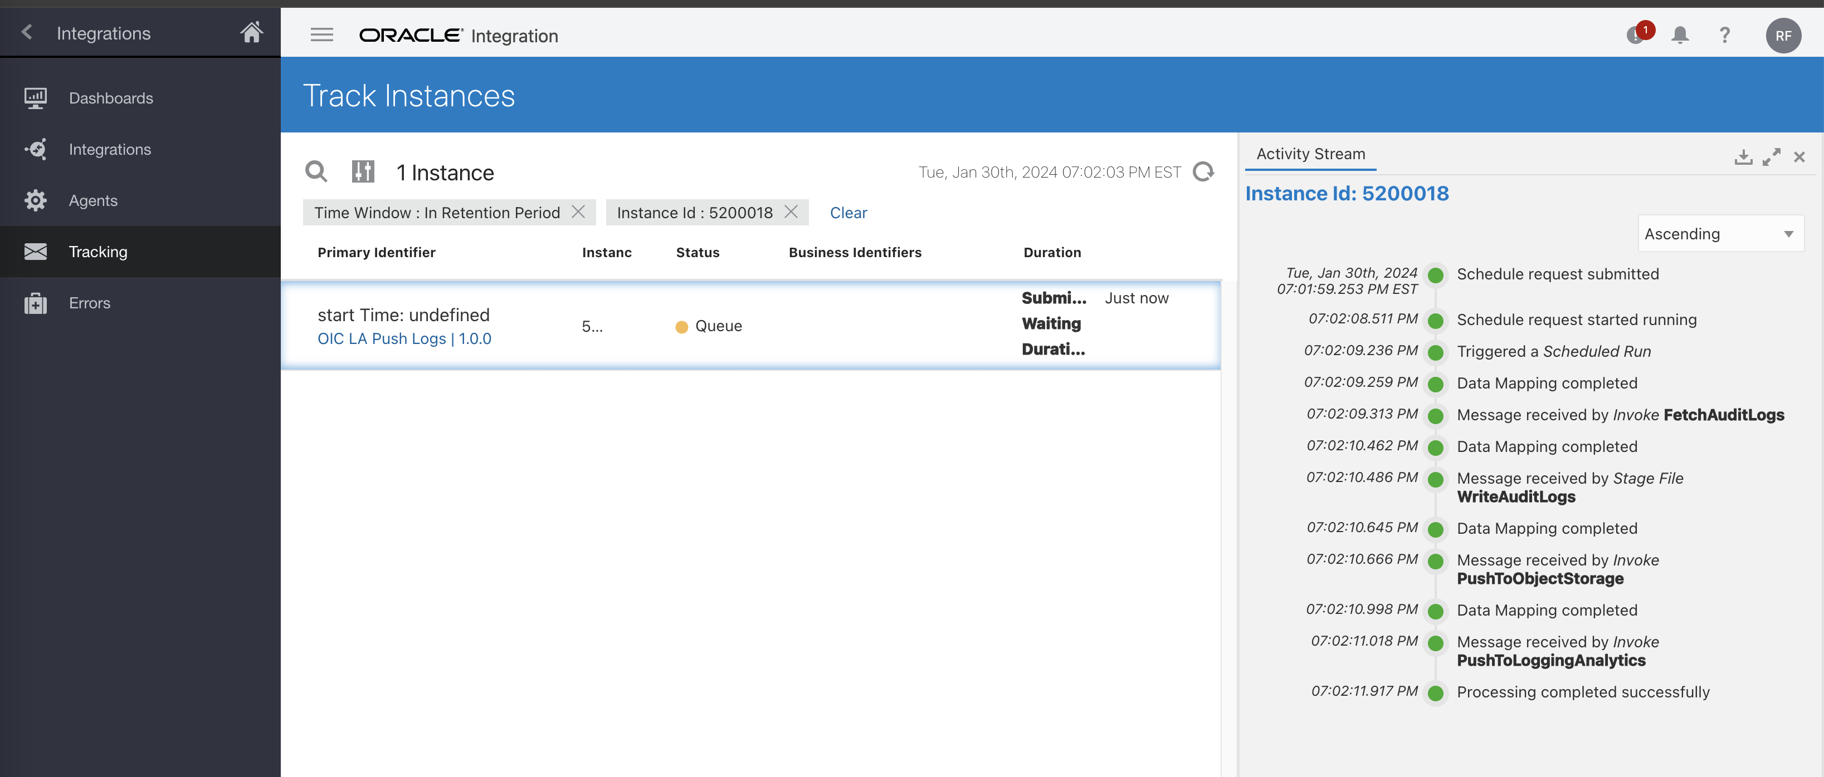Change Ascending sort order dropdown
Image resolution: width=1824 pixels, height=777 pixels.
coord(1719,234)
